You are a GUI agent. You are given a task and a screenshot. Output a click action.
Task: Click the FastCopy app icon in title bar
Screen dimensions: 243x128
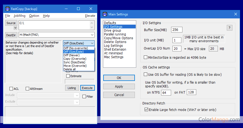[x=8, y=9]
